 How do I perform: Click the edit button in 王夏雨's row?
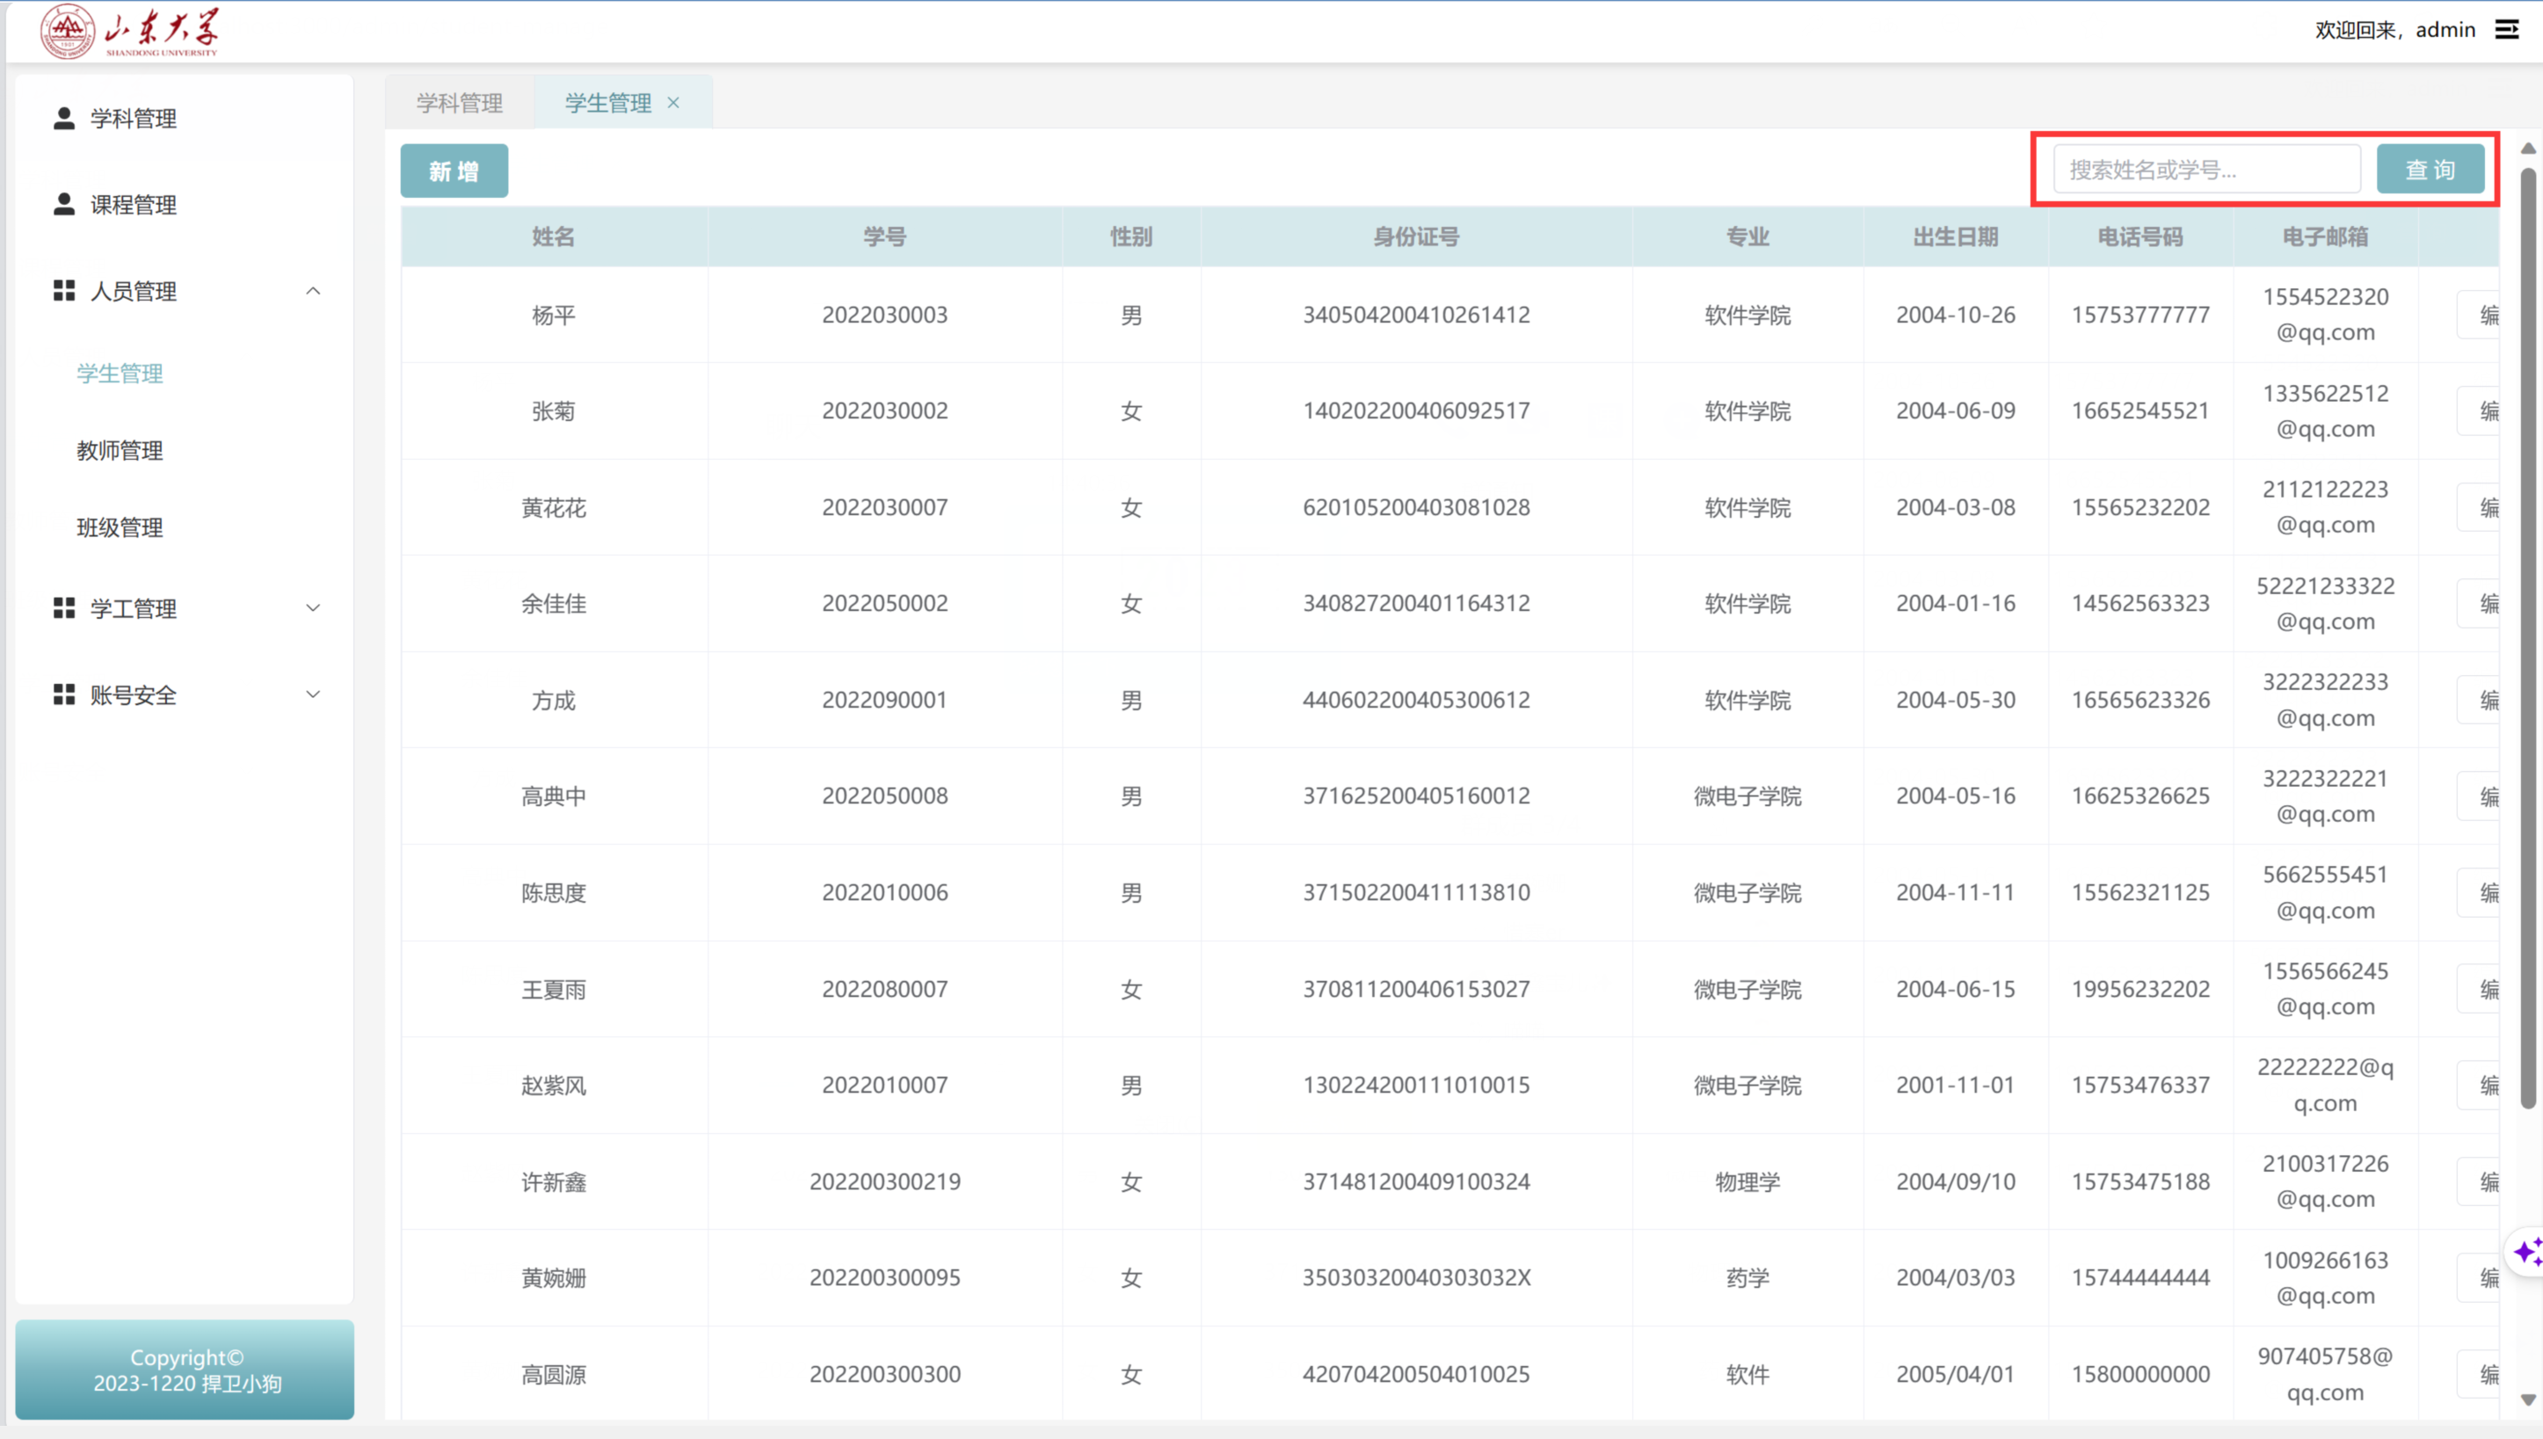pos(2479,989)
